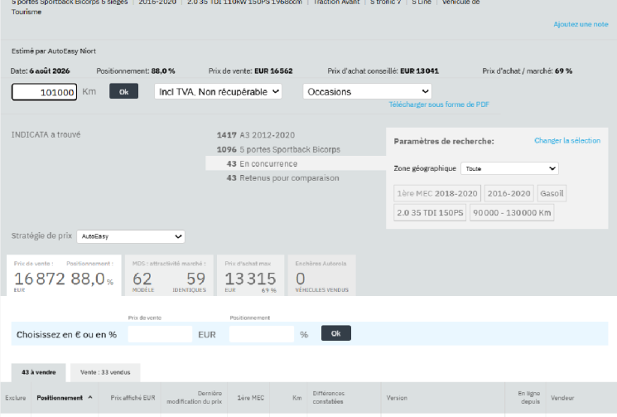Open the Zone géographique Toute dropdown

(x=509, y=168)
